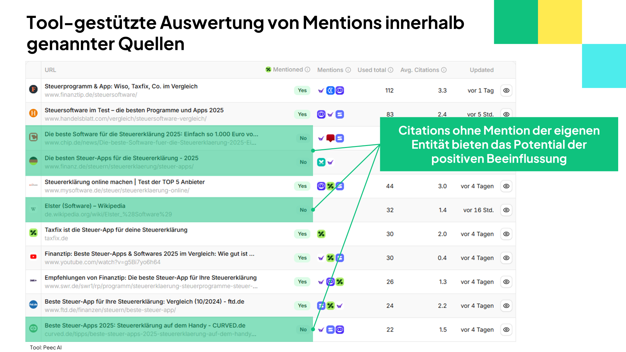This screenshot has height=352, width=626.
Task: Click the yellow square in top corner
Action: (560, 22)
